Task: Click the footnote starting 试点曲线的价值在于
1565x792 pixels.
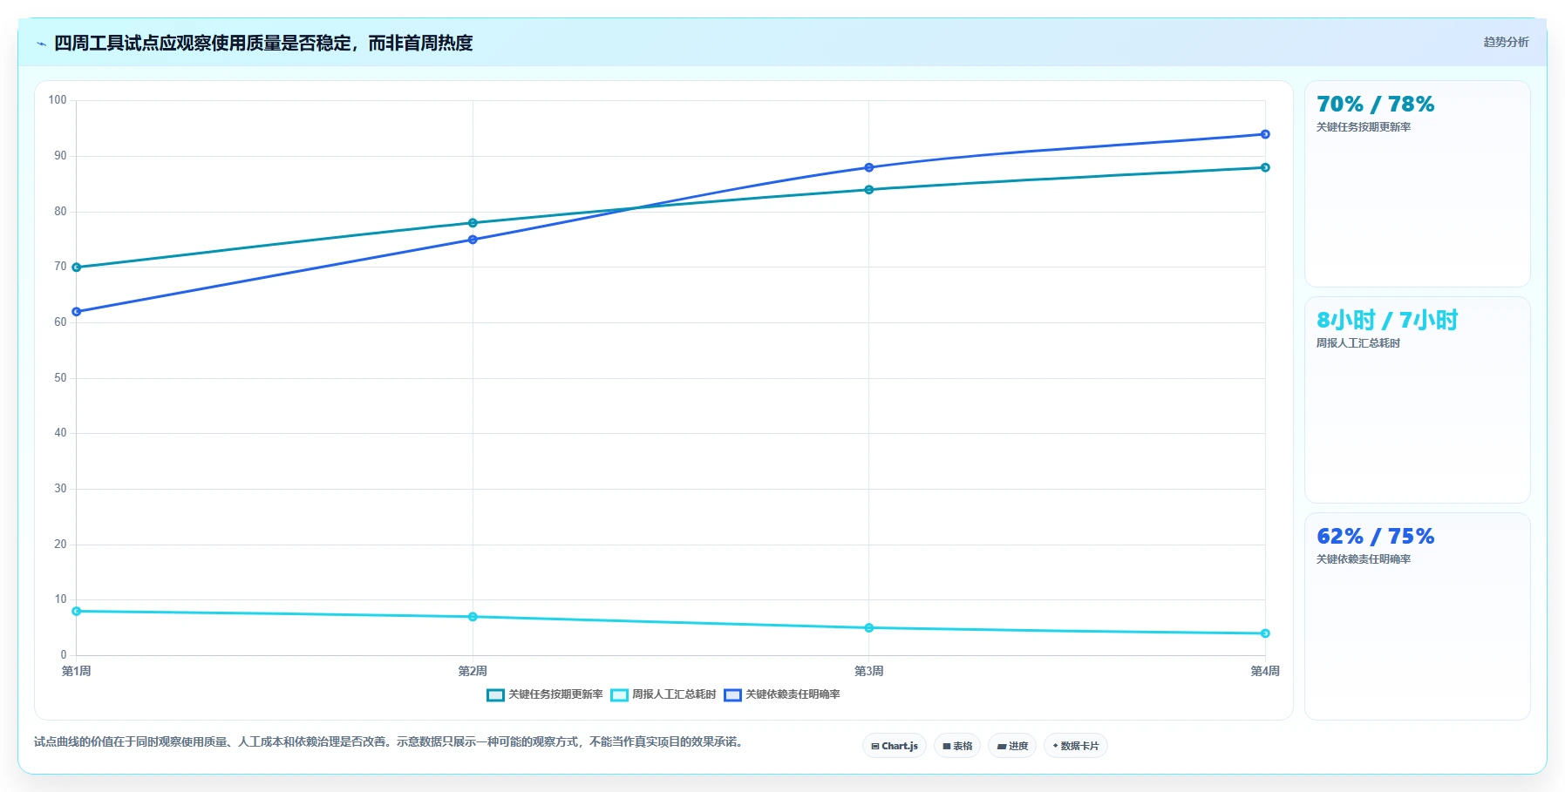Action: coord(388,742)
